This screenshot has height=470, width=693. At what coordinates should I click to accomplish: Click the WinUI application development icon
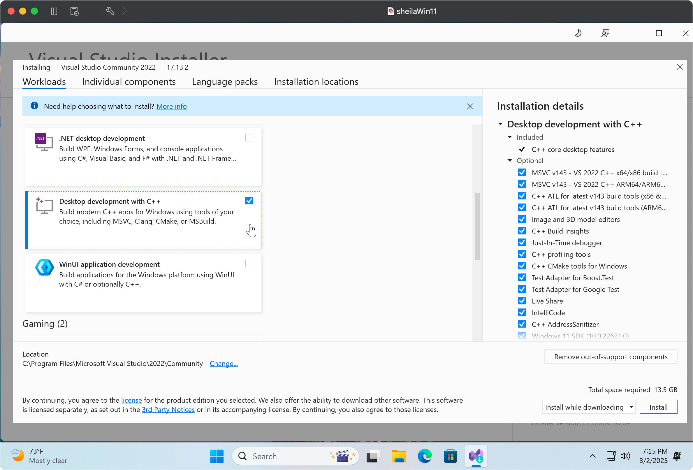(x=44, y=267)
